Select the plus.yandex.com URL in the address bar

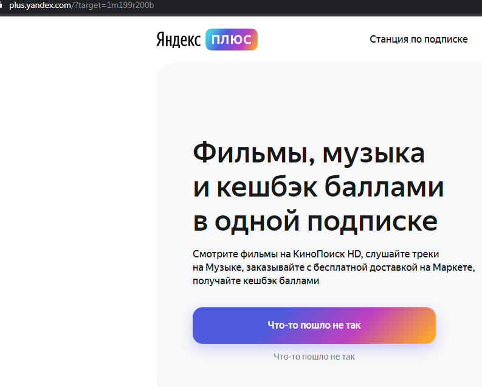tap(81, 5)
